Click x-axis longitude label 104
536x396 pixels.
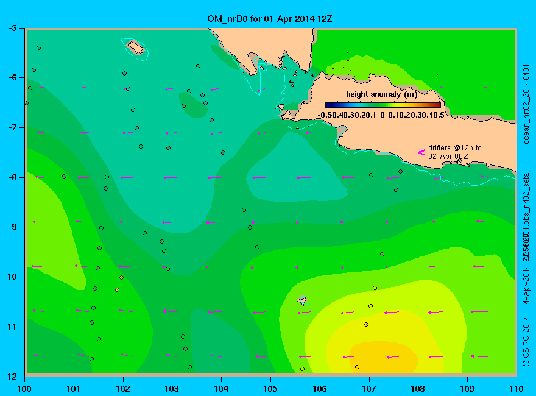click(221, 389)
